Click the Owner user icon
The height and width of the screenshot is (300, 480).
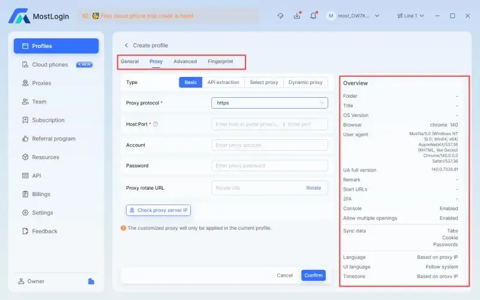pyautogui.click(x=21, y=281)
